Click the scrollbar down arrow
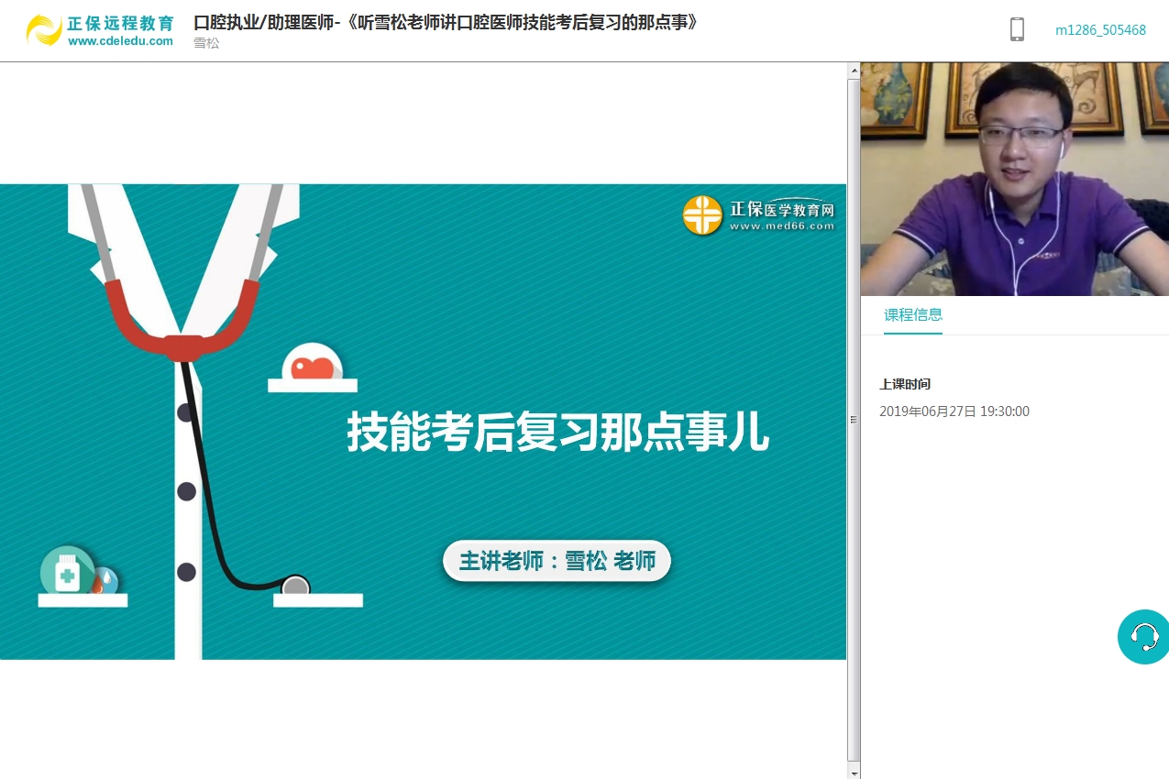Viewport: 1169px width, 779px height. [854, 772]
